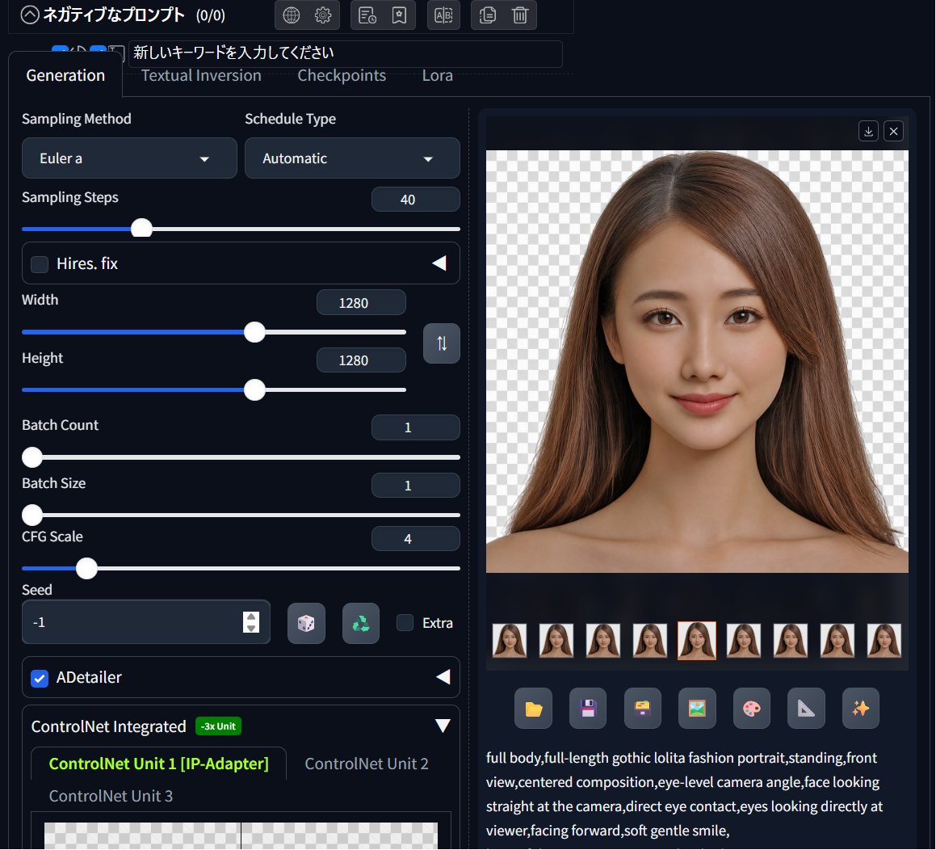The width and height of the screenshot is (936, 850).
Task: Send image to extras triangle ruler icon
Action: point(807,709)
